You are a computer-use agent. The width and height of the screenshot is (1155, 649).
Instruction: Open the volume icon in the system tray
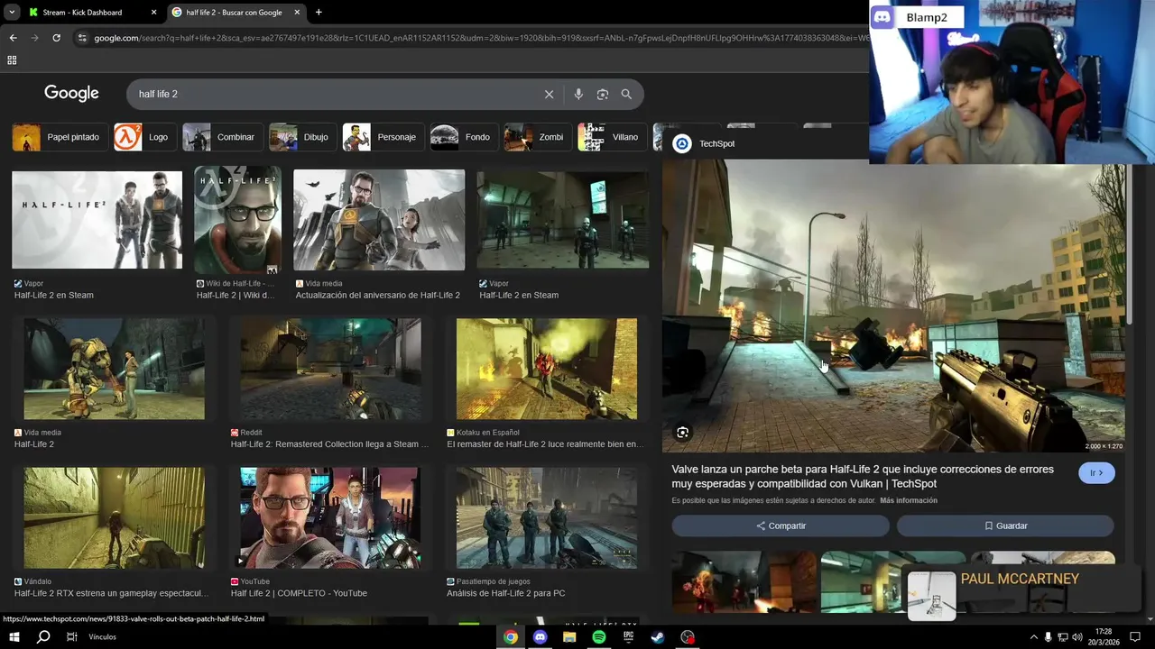1077,637
